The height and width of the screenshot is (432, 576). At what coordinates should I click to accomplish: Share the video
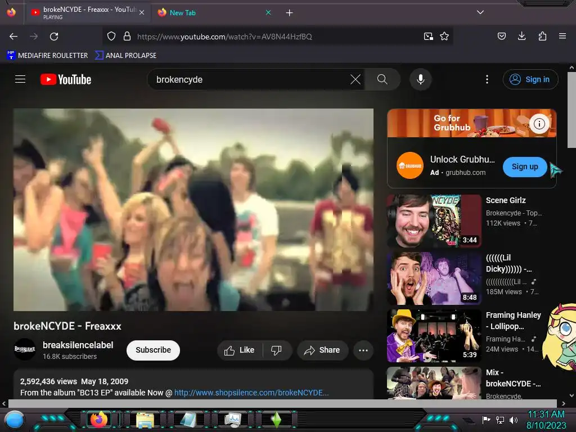click(322, 350)
